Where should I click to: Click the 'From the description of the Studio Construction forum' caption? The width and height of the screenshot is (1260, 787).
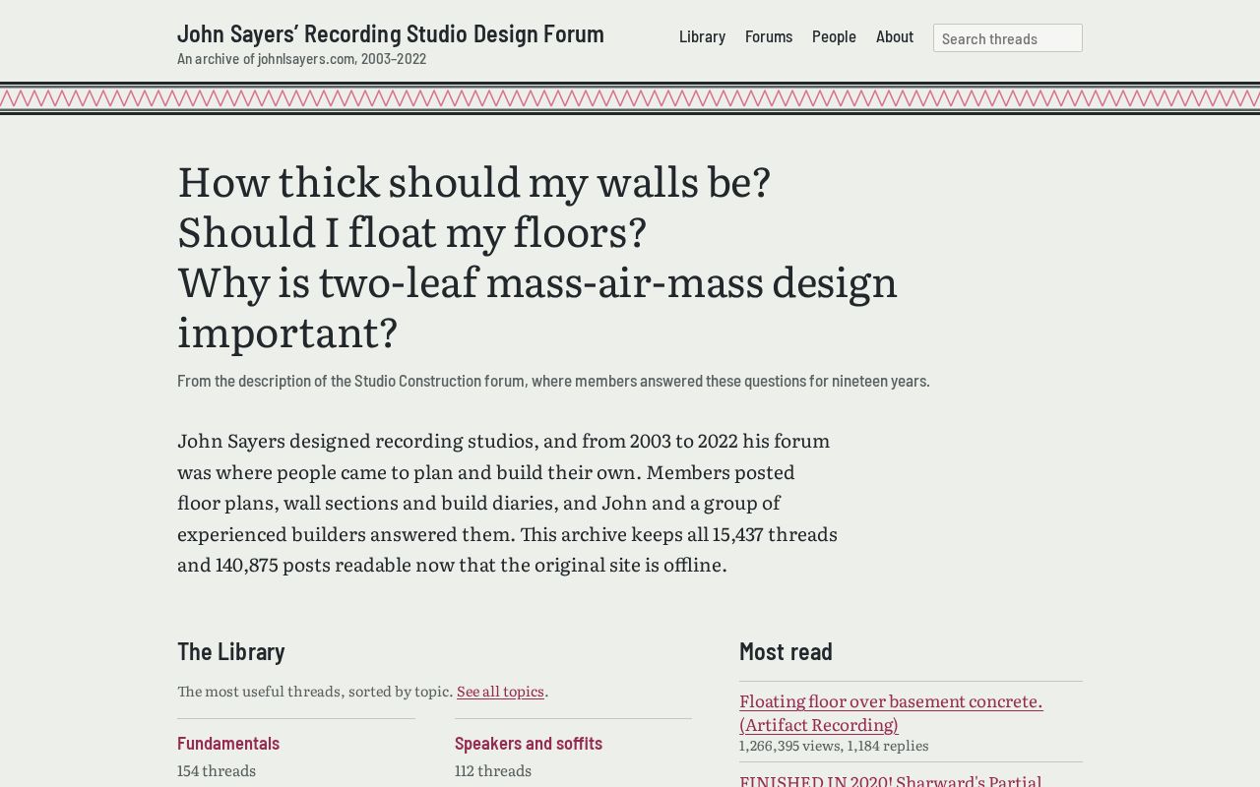[553, 381]
